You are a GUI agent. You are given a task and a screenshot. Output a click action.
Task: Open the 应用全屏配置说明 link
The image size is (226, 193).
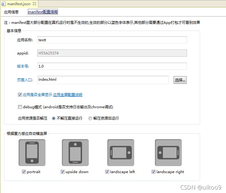pyautogui.click(x=68, y=95)
